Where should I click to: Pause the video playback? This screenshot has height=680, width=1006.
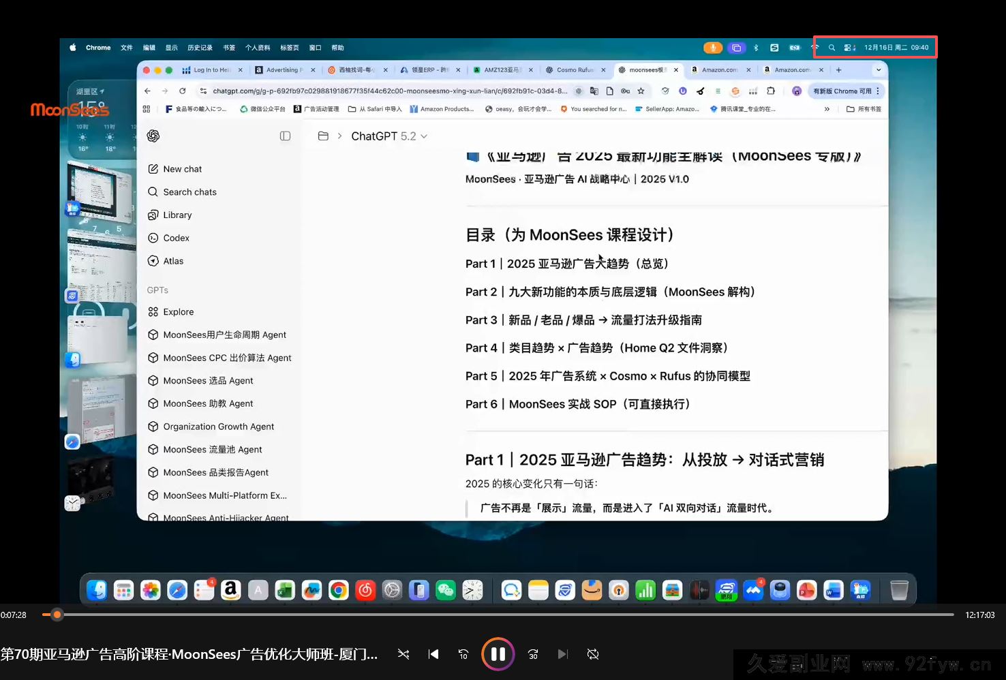[x=498, y=653]
